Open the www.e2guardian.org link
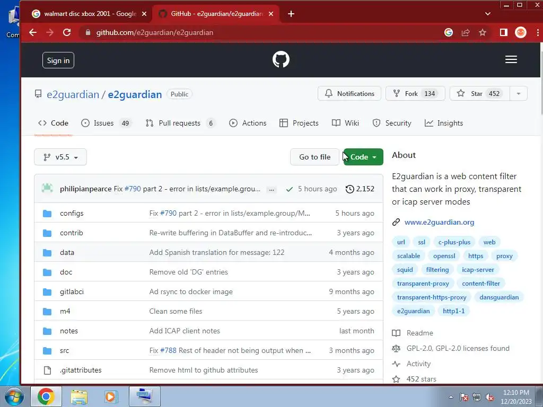This screenshot has height=407, width=543. (439, 223)
